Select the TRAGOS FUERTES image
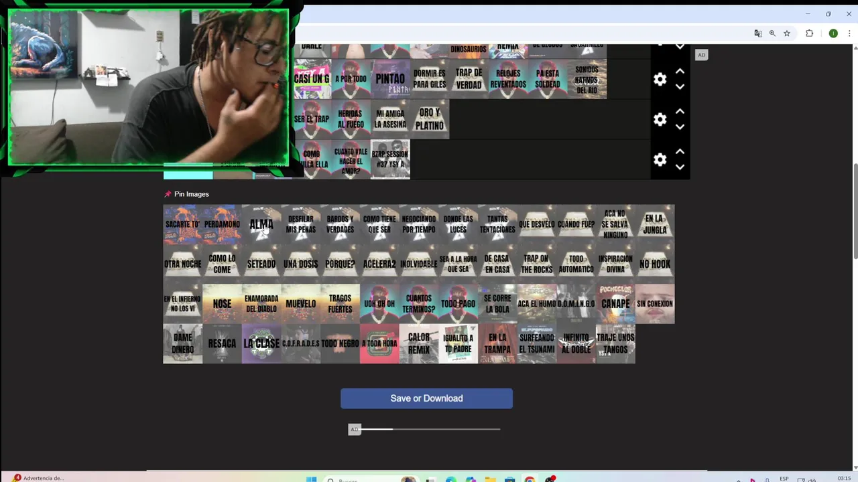This screenshot has width=858, height=482. 340,304
